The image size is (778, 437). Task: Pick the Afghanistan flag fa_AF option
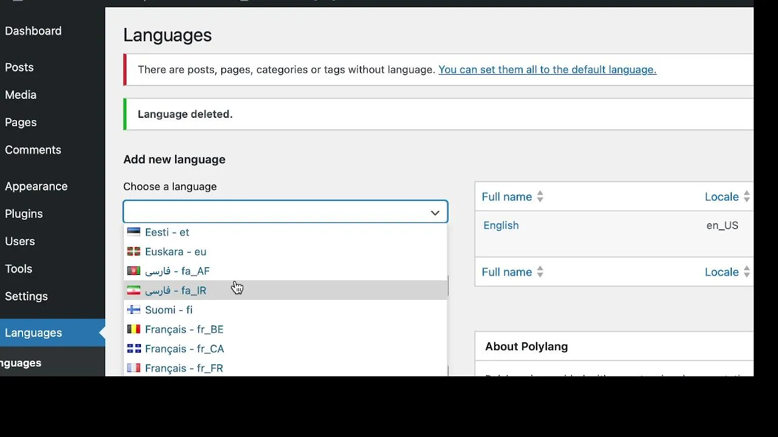176,271
